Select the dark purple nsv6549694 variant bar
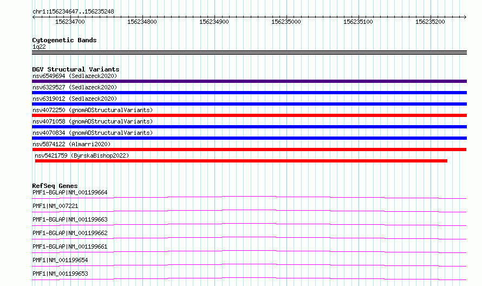The image size is (482, 286). [249, 81]
